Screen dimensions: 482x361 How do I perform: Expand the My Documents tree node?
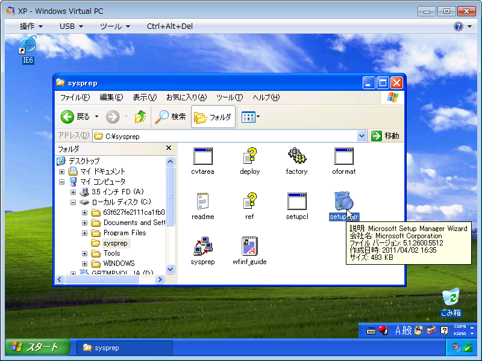62,171
